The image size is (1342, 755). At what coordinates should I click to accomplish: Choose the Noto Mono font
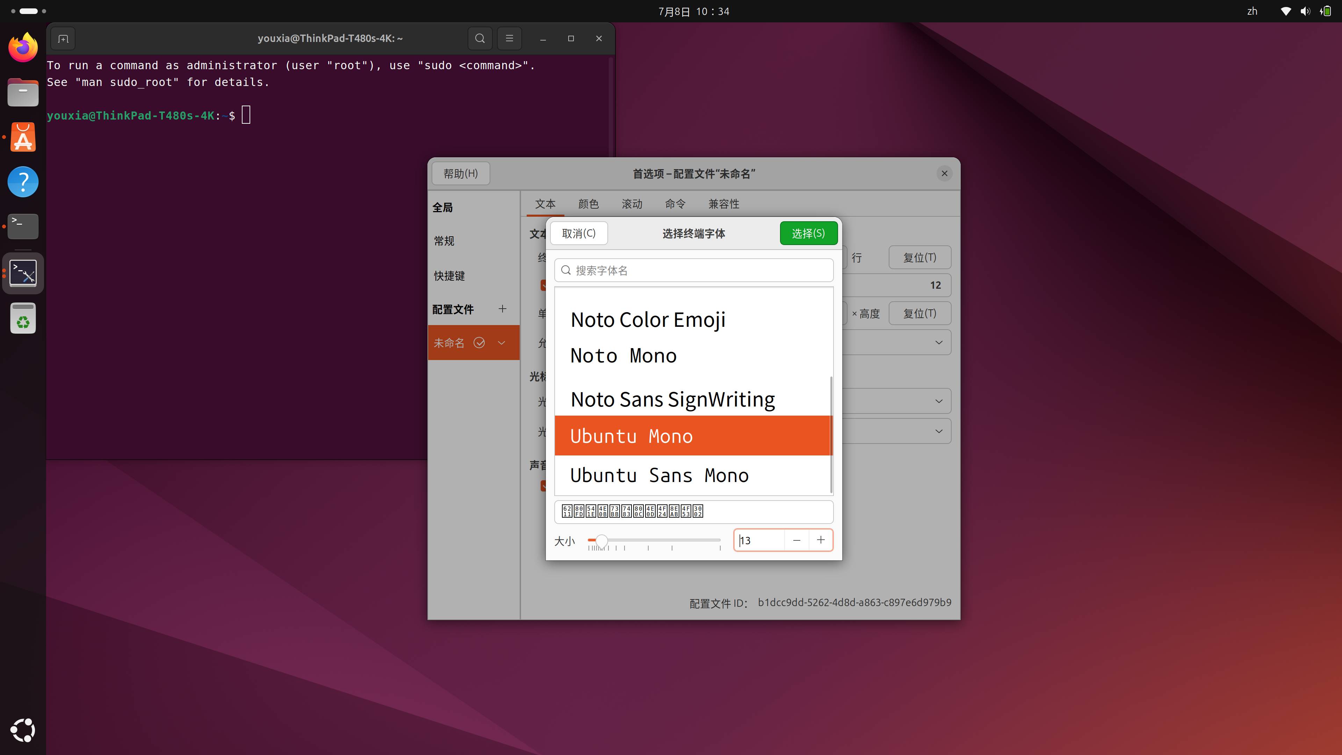[692, 355]
